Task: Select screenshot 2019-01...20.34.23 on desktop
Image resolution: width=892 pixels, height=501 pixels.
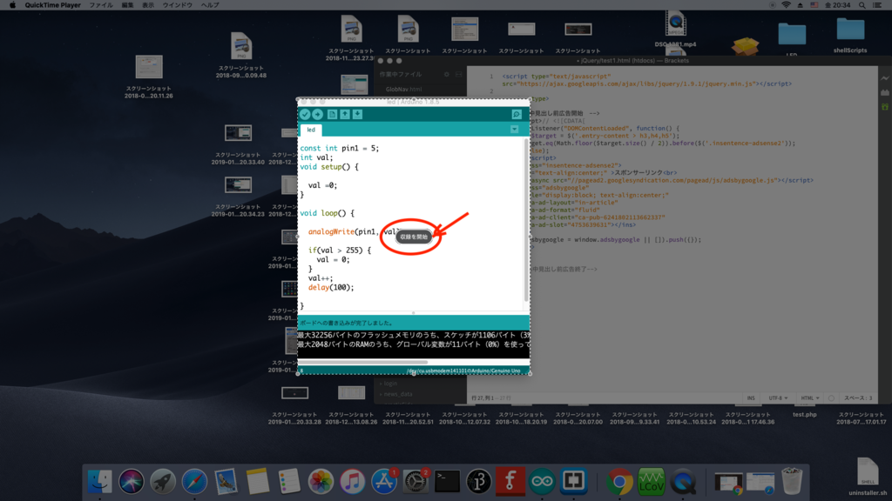Action: [238, 196]
